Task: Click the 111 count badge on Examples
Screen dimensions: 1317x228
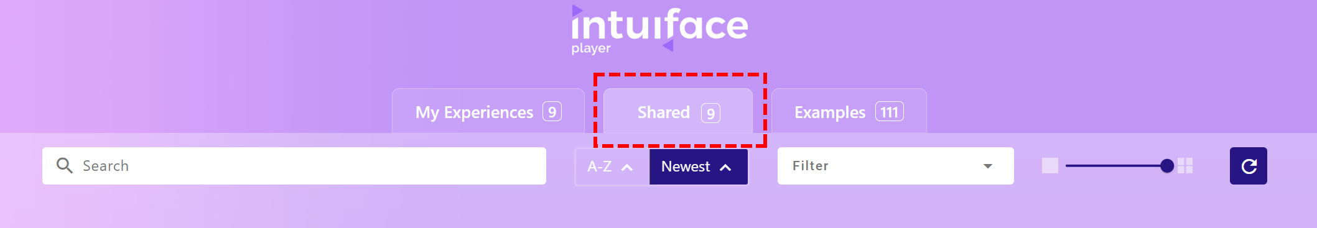Action: (x=890, y=112)
